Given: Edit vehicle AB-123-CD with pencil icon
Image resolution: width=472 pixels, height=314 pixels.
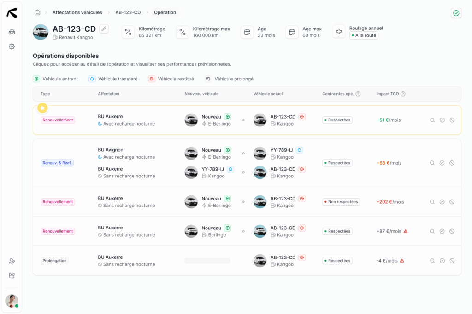Looking at the screenshot, I should pos(104,29).
